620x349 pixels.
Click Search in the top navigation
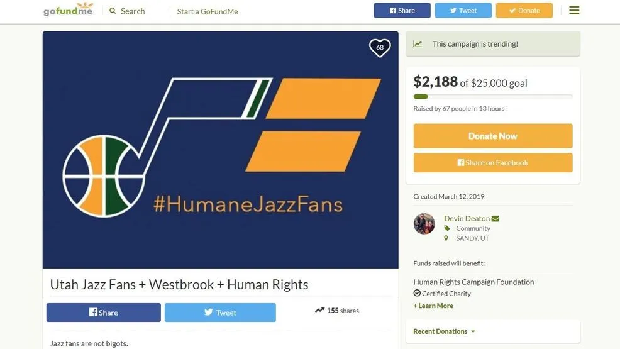(x=133, y=11)
